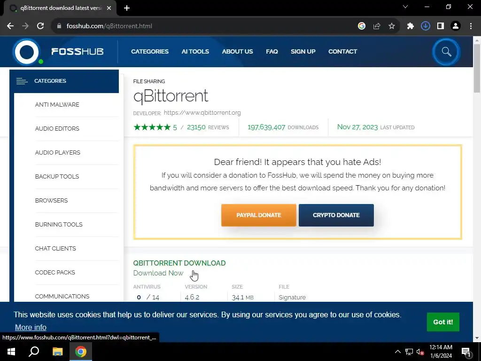Open the More info cookie link

coord(31,327)
